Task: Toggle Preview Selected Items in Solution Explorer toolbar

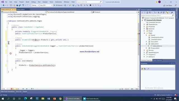Action: click(x=167, y=13)
